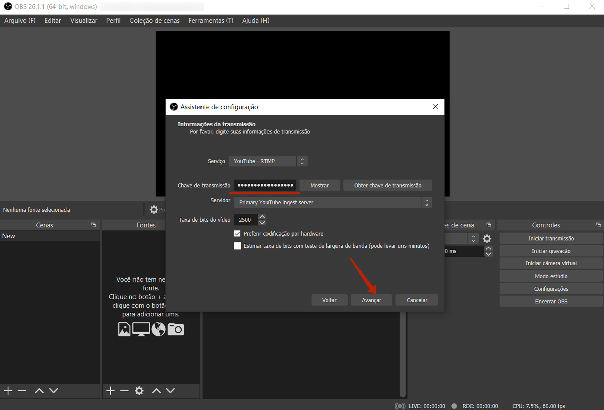
Task: Enable bandwidth test bitrate estimation checkbox
Action: coord(238,246)
